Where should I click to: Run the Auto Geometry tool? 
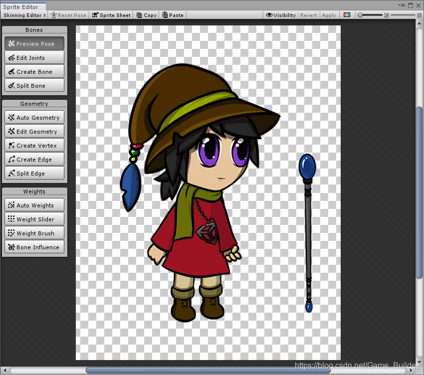tap(34, 117)
